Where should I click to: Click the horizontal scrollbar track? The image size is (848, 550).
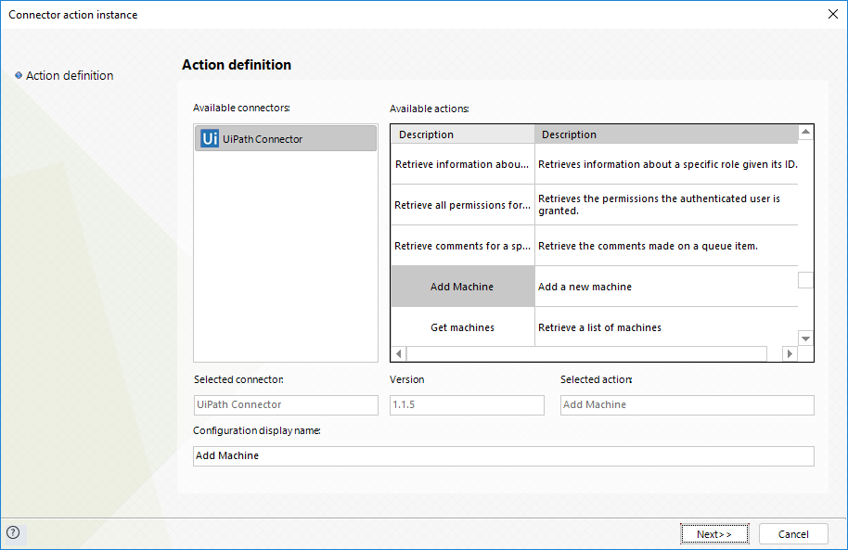pyautogui.click(x=586, y=353)
